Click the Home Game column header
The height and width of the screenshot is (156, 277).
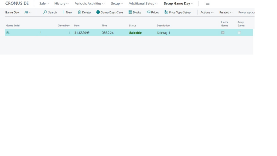(x=225, y=24)
